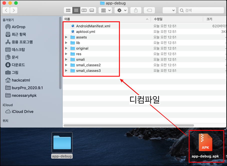Open hackcatml home in the sidebar
The height and width of the screenshot is (166, 227).
click(17, 80)
